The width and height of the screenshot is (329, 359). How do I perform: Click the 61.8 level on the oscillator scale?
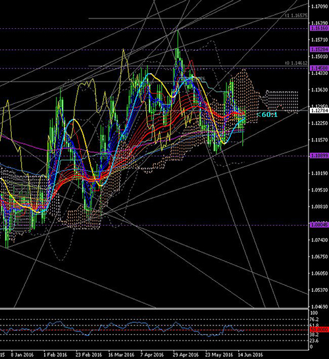[x=314, y=325]
